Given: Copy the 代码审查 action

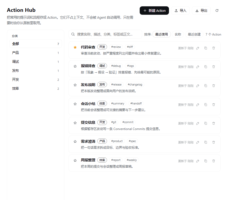Looking at the screenshot, I should (206, 48).
